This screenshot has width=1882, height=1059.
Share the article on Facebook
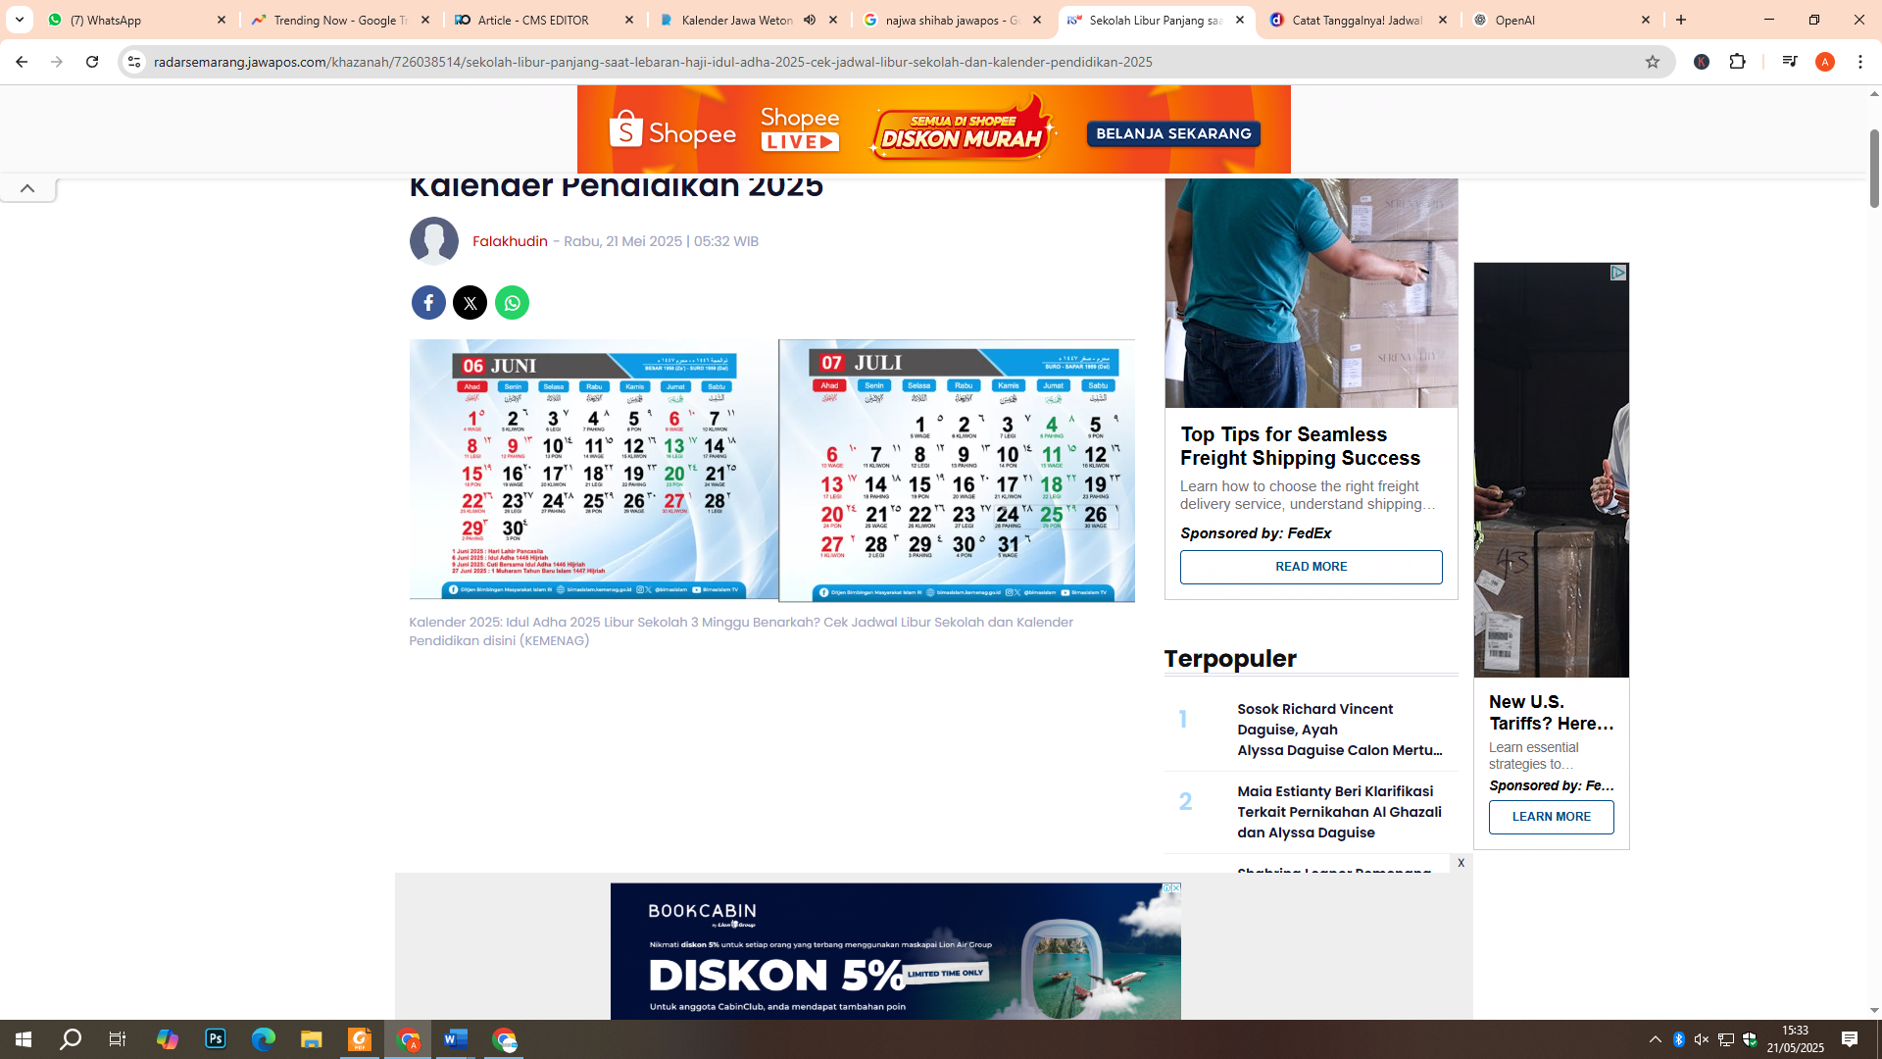pyautogui.click(x=428, y=302)
